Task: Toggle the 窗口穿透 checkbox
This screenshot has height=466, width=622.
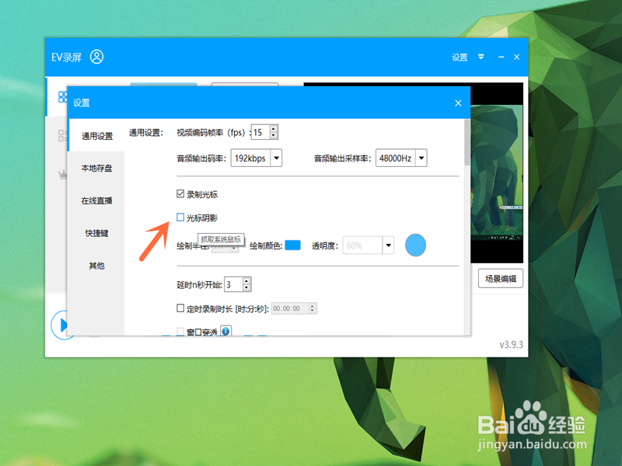Action: (180, 332)
